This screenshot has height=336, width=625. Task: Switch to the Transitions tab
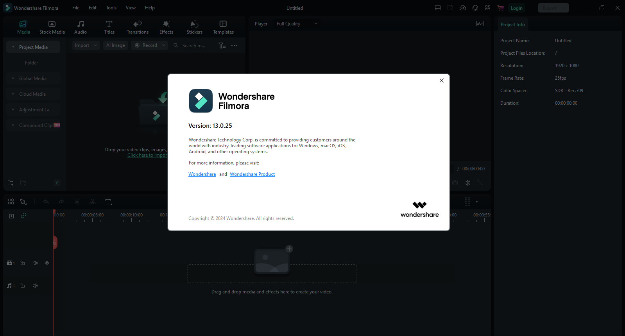138,27
